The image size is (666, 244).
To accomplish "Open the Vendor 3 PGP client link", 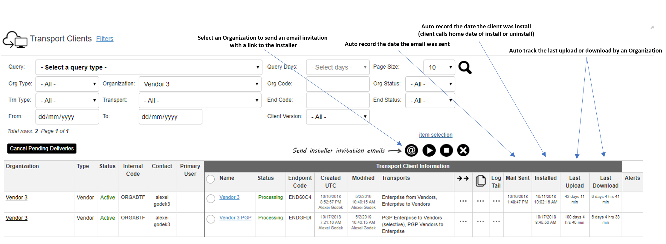I will [235, 218].
